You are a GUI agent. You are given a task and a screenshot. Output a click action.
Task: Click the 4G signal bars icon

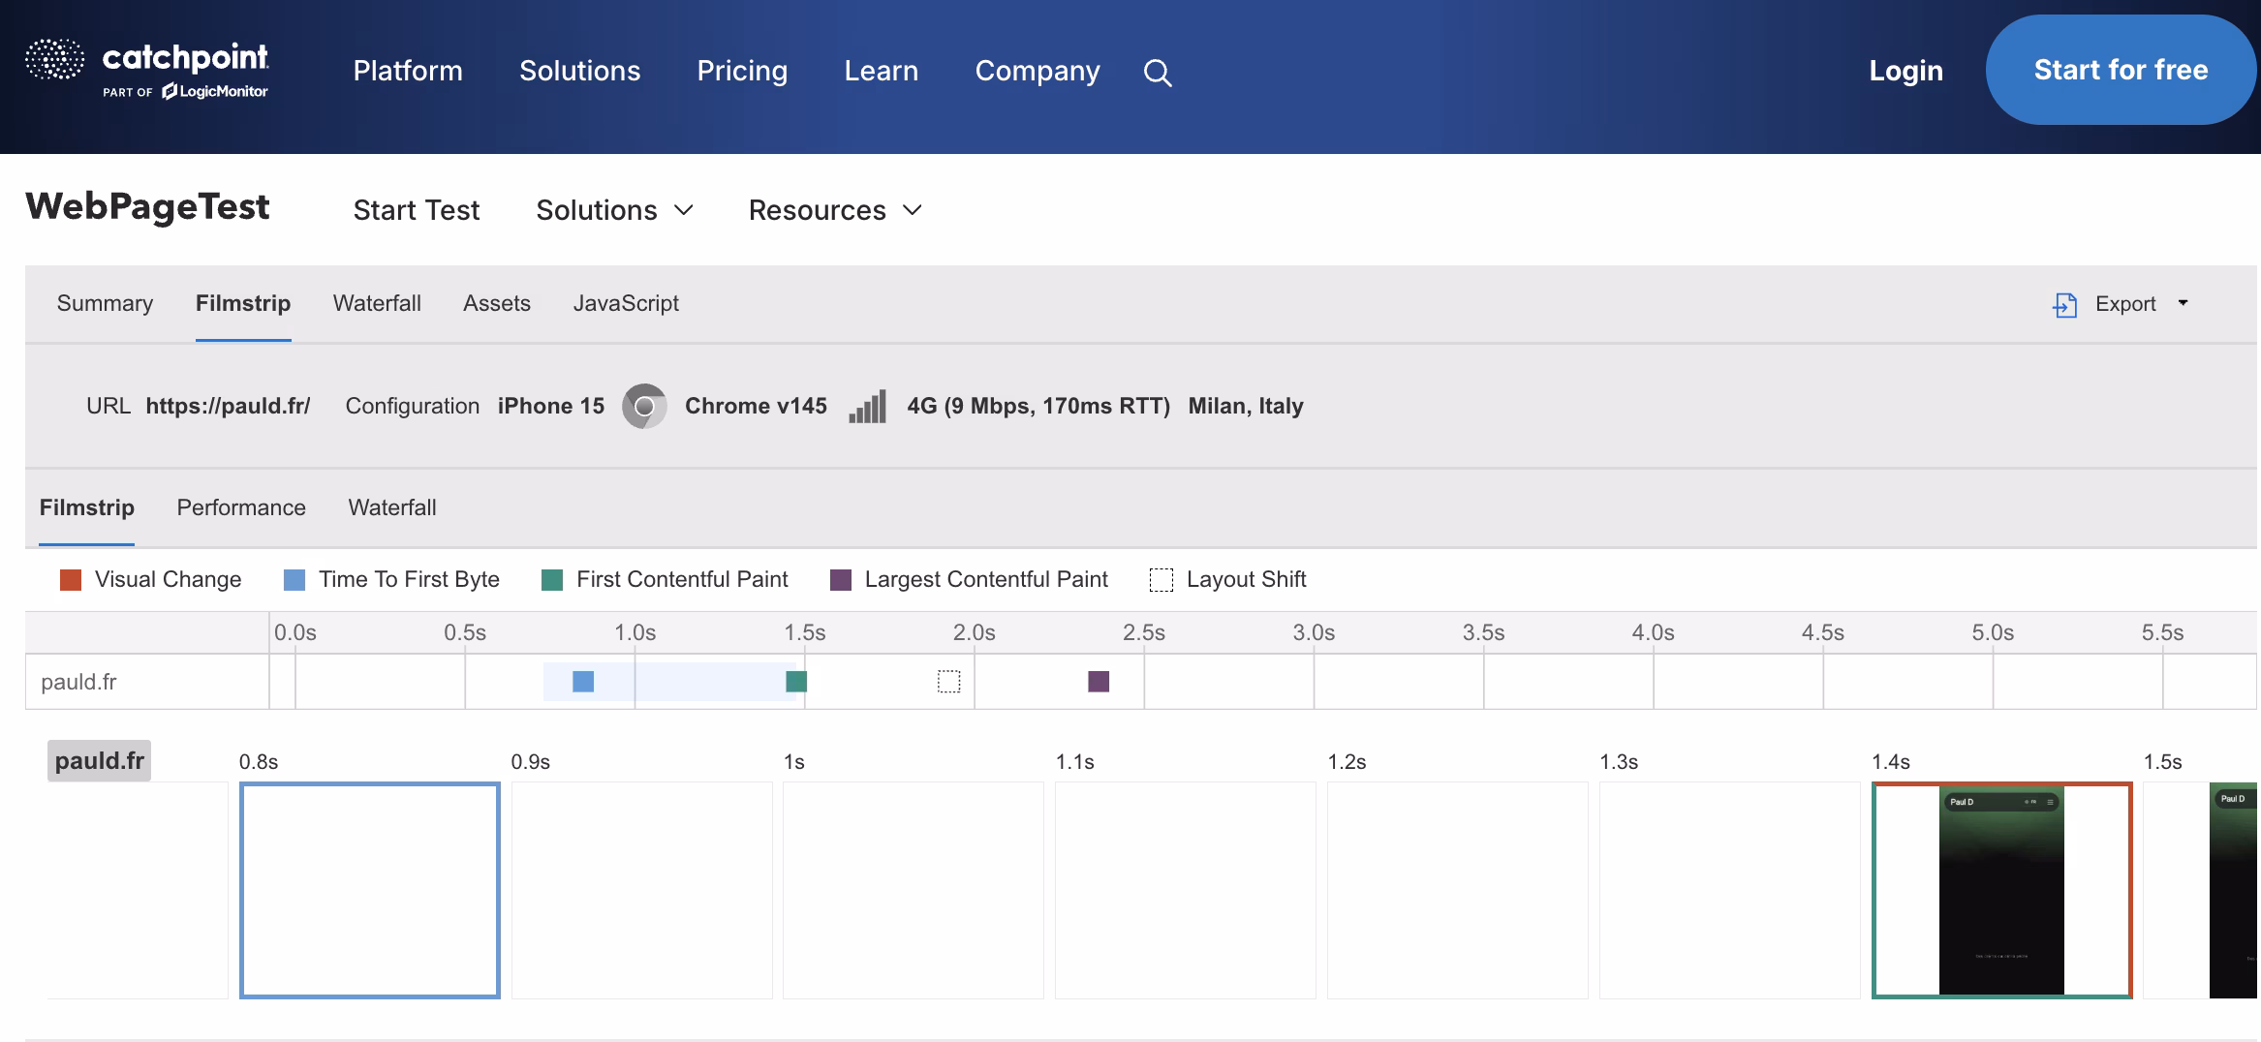(x=868, y=407)
